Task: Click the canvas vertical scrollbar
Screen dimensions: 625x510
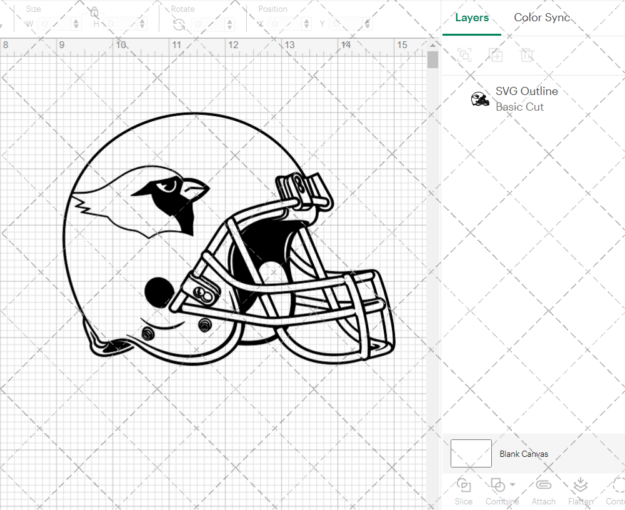Action: pos(432,60)
